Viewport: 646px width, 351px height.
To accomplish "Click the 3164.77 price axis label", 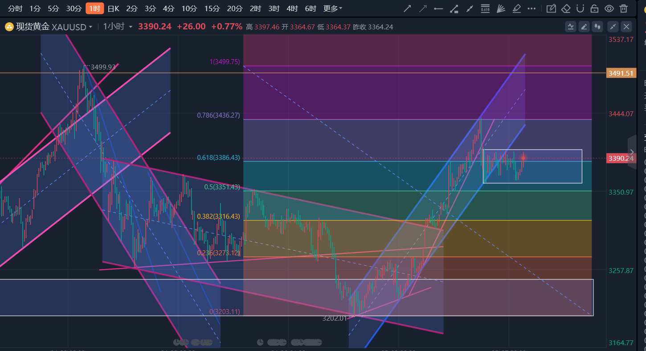I will (621, 343).
